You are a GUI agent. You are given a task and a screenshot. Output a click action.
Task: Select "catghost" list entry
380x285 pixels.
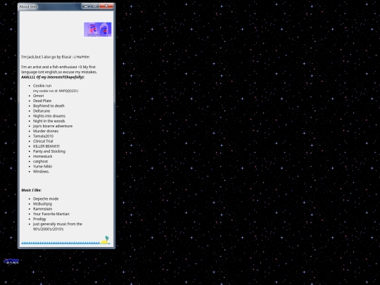point(41,161)
